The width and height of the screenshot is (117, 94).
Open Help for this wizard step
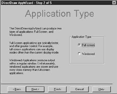[x=101, y=89]
